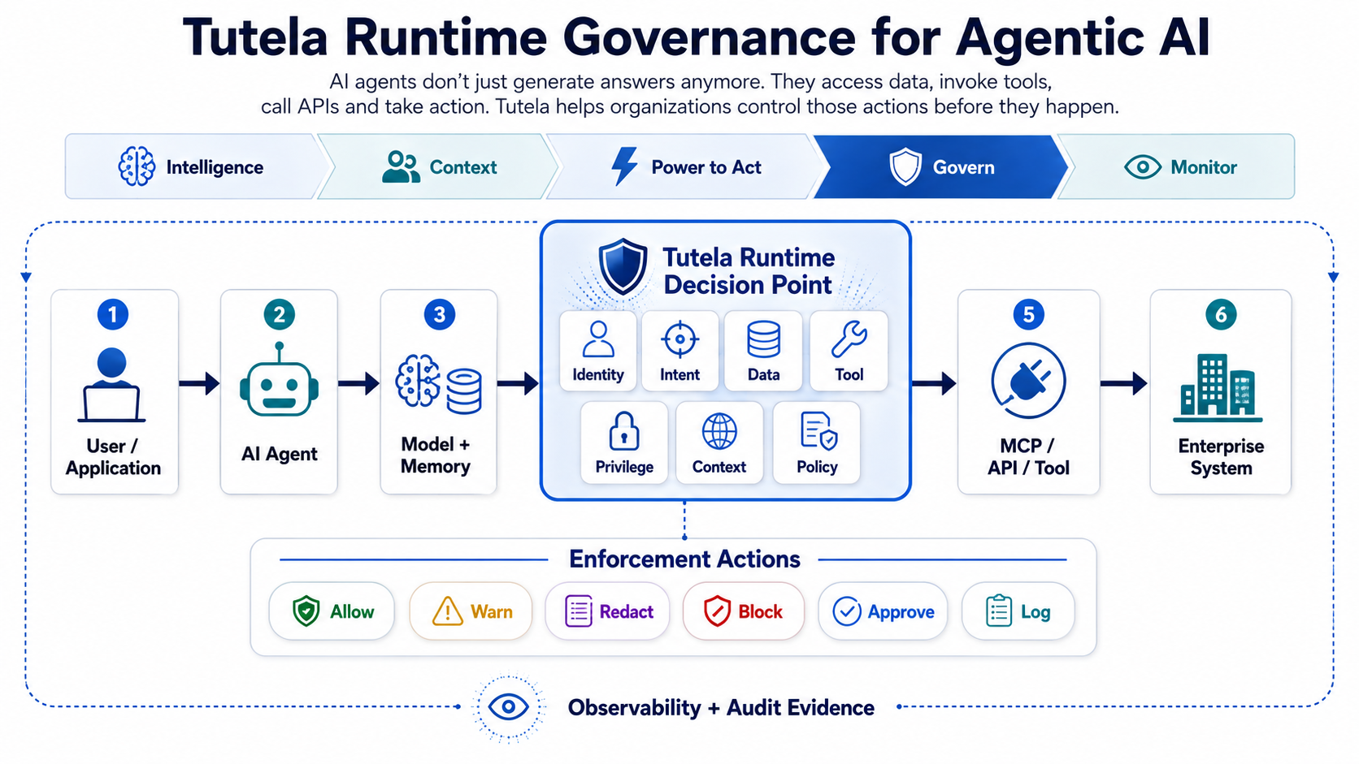Viewport: 1359px width, 764px height.
Task: Click step number 2 badge
Action: click(x=279, y=314)
